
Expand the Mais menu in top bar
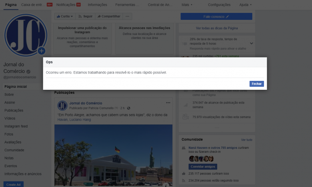[188, 5]
